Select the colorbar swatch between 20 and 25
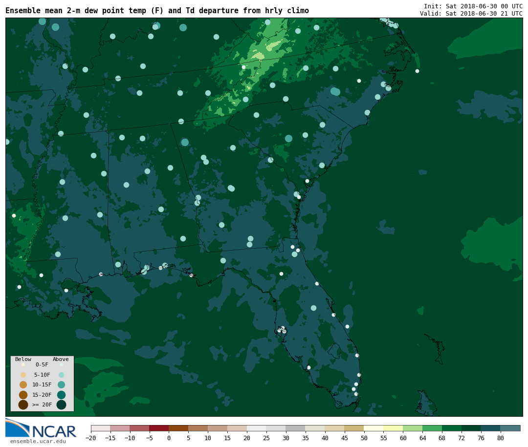Image resolution: width=528 pixels, height=447 pixels. [x=257, y=428]
